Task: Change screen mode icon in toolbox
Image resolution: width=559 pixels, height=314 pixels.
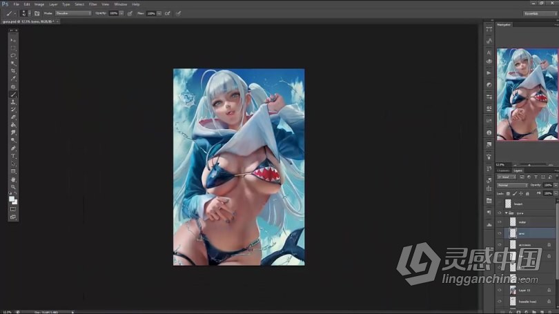Action: [x=13, y=217]
